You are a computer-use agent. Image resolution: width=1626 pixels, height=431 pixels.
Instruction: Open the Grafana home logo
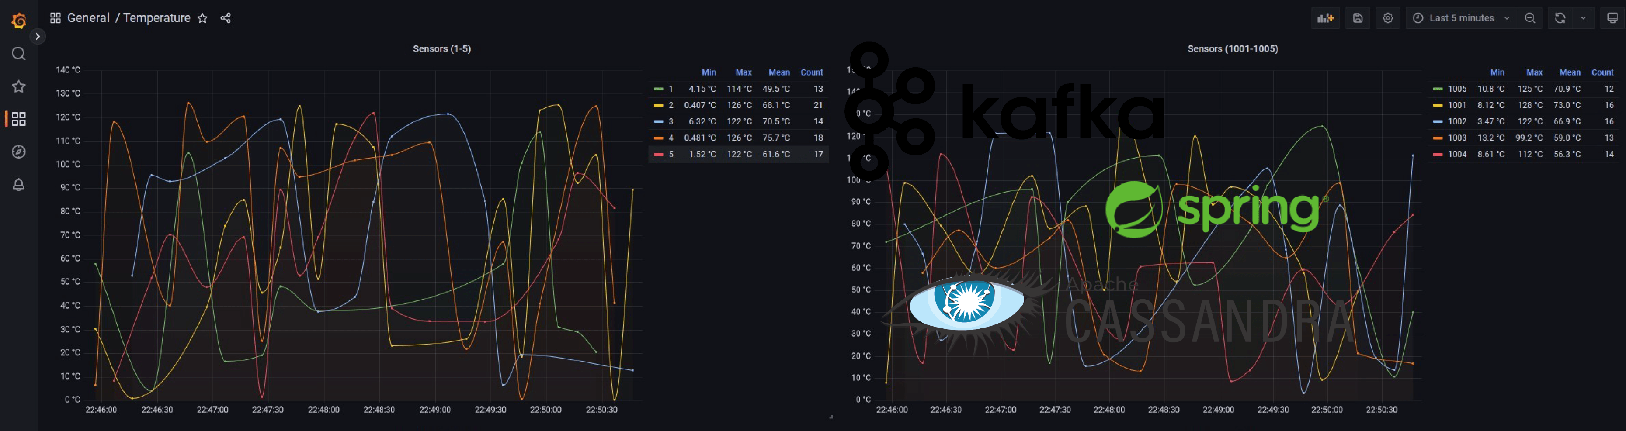click(x=19, y=20)
